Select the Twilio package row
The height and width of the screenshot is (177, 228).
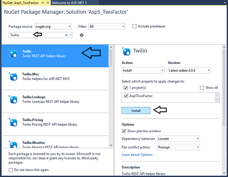click(55, 56)
